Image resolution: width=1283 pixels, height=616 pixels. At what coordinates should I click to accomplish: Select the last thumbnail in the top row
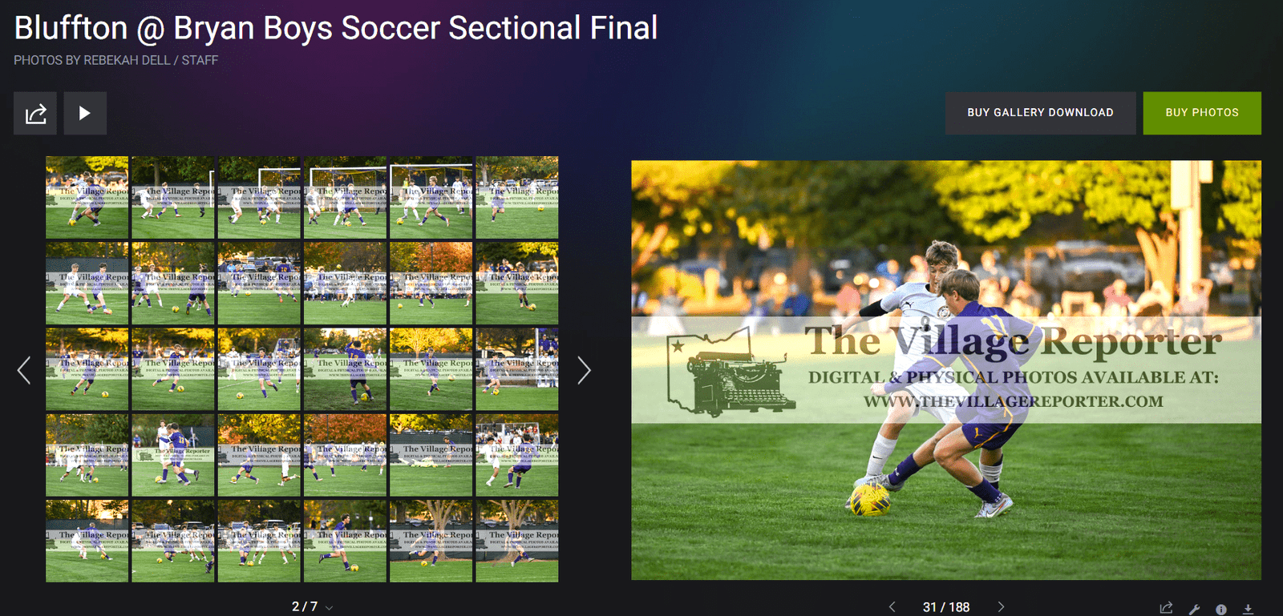coord(517,197)
